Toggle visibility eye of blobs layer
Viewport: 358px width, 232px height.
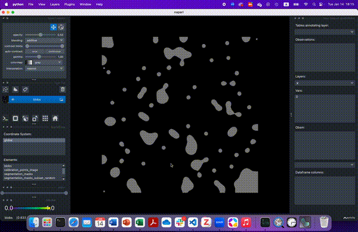coord(13,99)
